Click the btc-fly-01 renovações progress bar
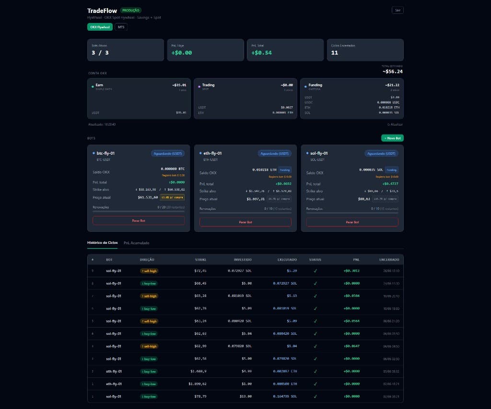The image size is (491, 409). pyautogui.click(x=139, y=212)
